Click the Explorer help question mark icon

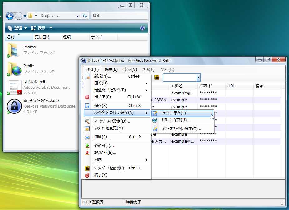(143, 28)
